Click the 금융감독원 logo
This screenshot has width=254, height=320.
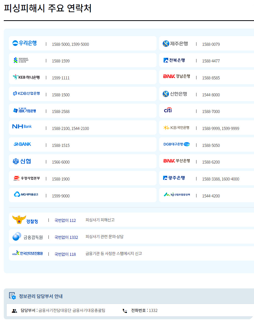(x=28, y=237)
